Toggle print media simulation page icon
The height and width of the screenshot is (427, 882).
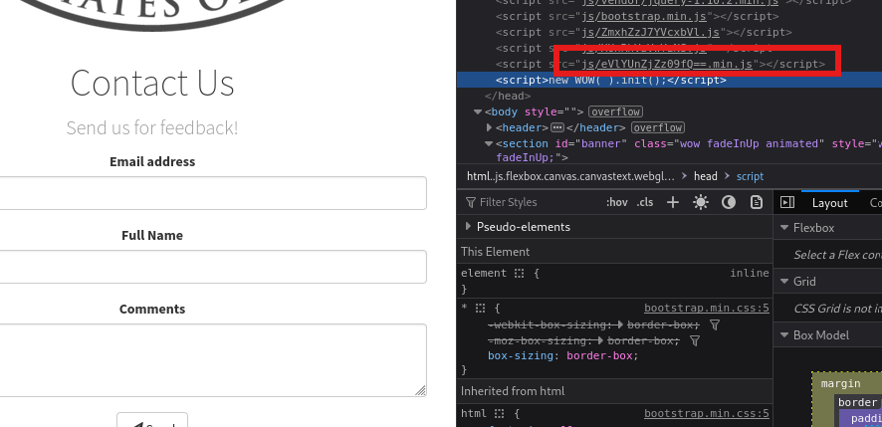pyautogui.click(x=757, y=202)
